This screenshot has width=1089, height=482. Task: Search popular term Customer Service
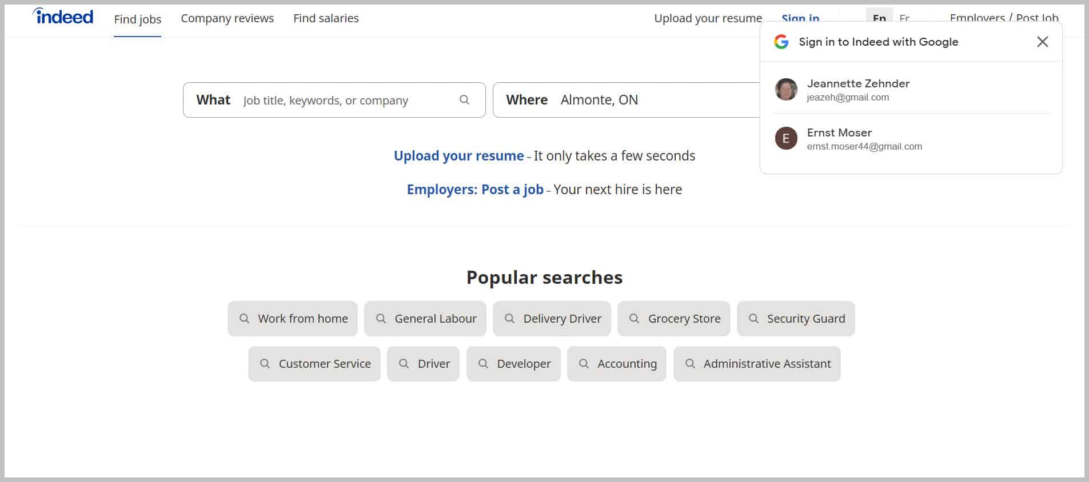coord(314,364)
